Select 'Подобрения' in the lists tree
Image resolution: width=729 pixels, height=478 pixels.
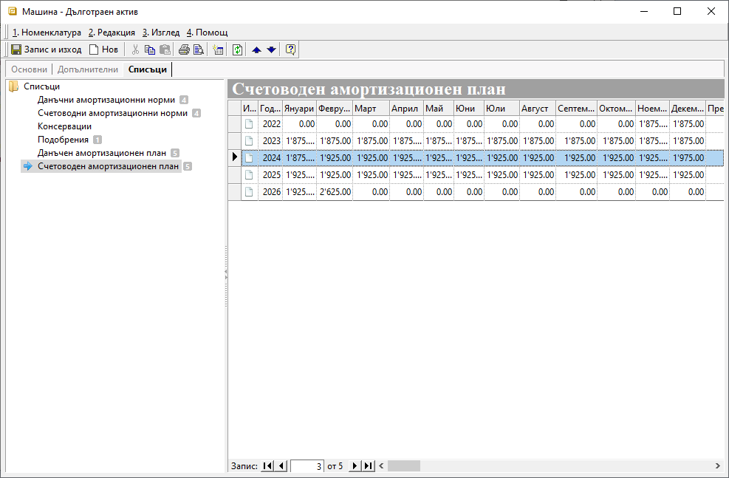point(63,140)
